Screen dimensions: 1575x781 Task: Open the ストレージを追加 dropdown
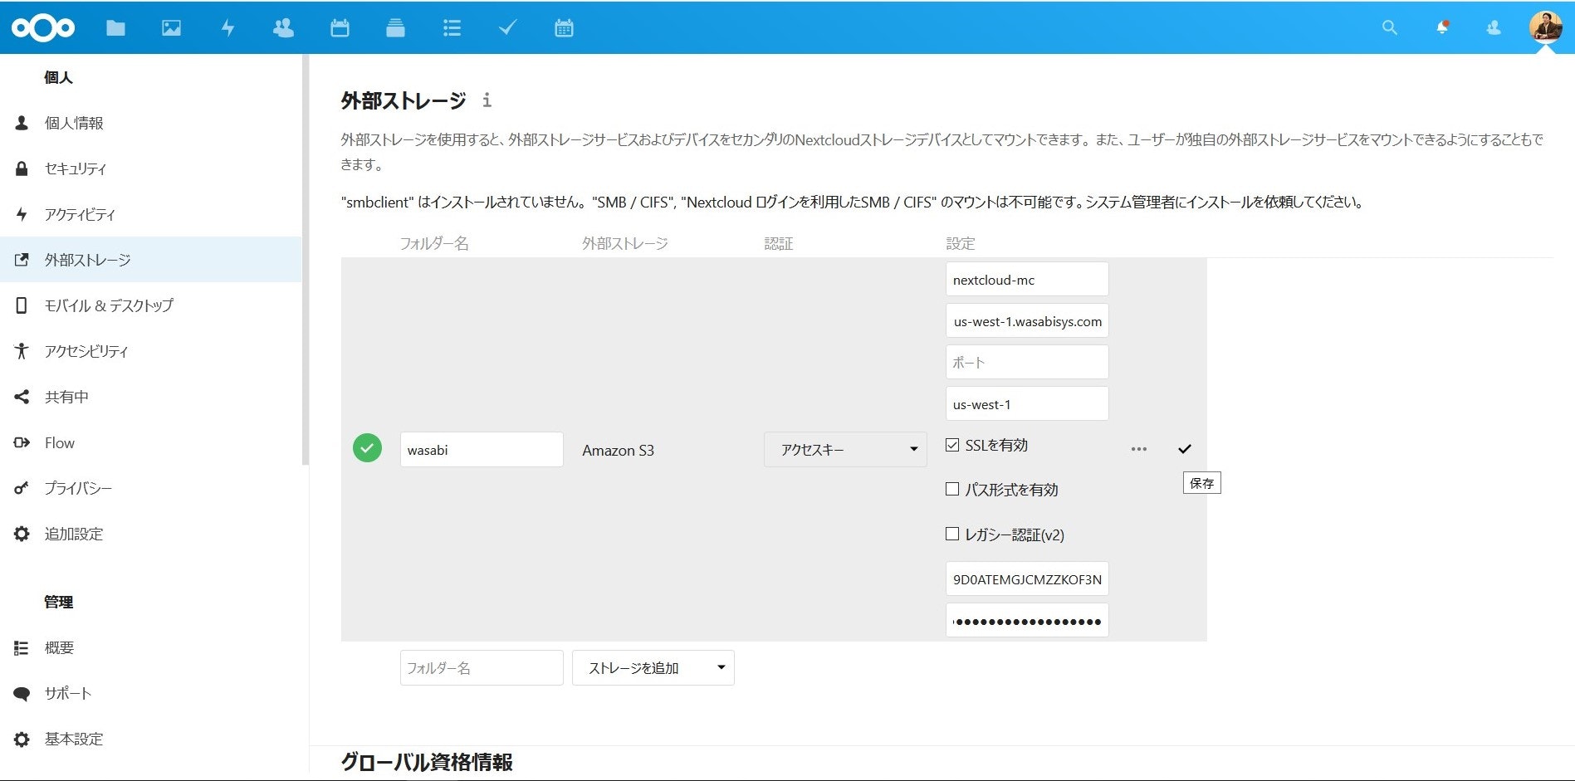653,667
